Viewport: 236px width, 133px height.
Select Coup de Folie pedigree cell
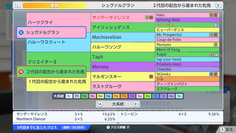pyautogui.click(x=187, y=40)
